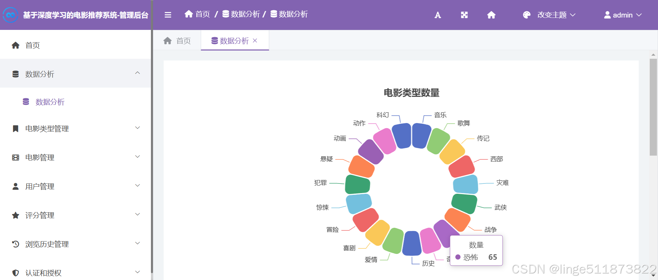Expand the 认证和授权 menu chevron

[x=138, y=272]
